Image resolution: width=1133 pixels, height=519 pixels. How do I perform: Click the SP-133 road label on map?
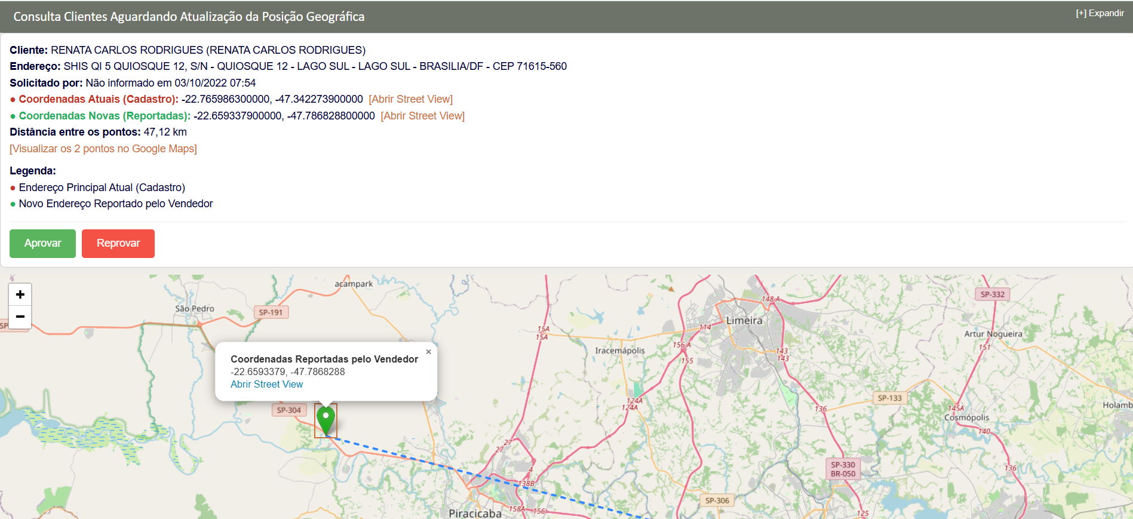tap(890, 398)
